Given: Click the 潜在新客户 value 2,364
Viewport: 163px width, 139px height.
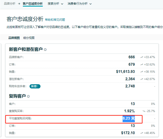Looking at the screenshot, I should pyautogui.click(x=130, y=79).
